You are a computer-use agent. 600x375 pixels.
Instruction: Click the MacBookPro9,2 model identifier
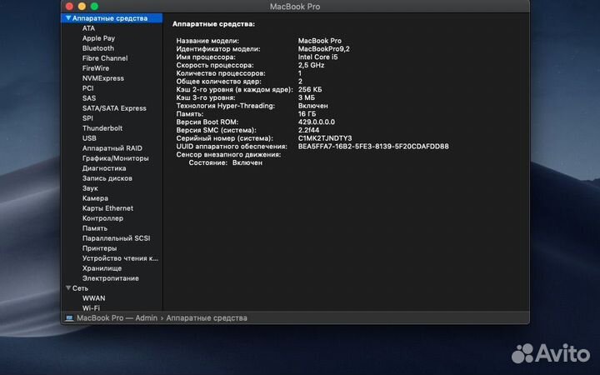323,48
